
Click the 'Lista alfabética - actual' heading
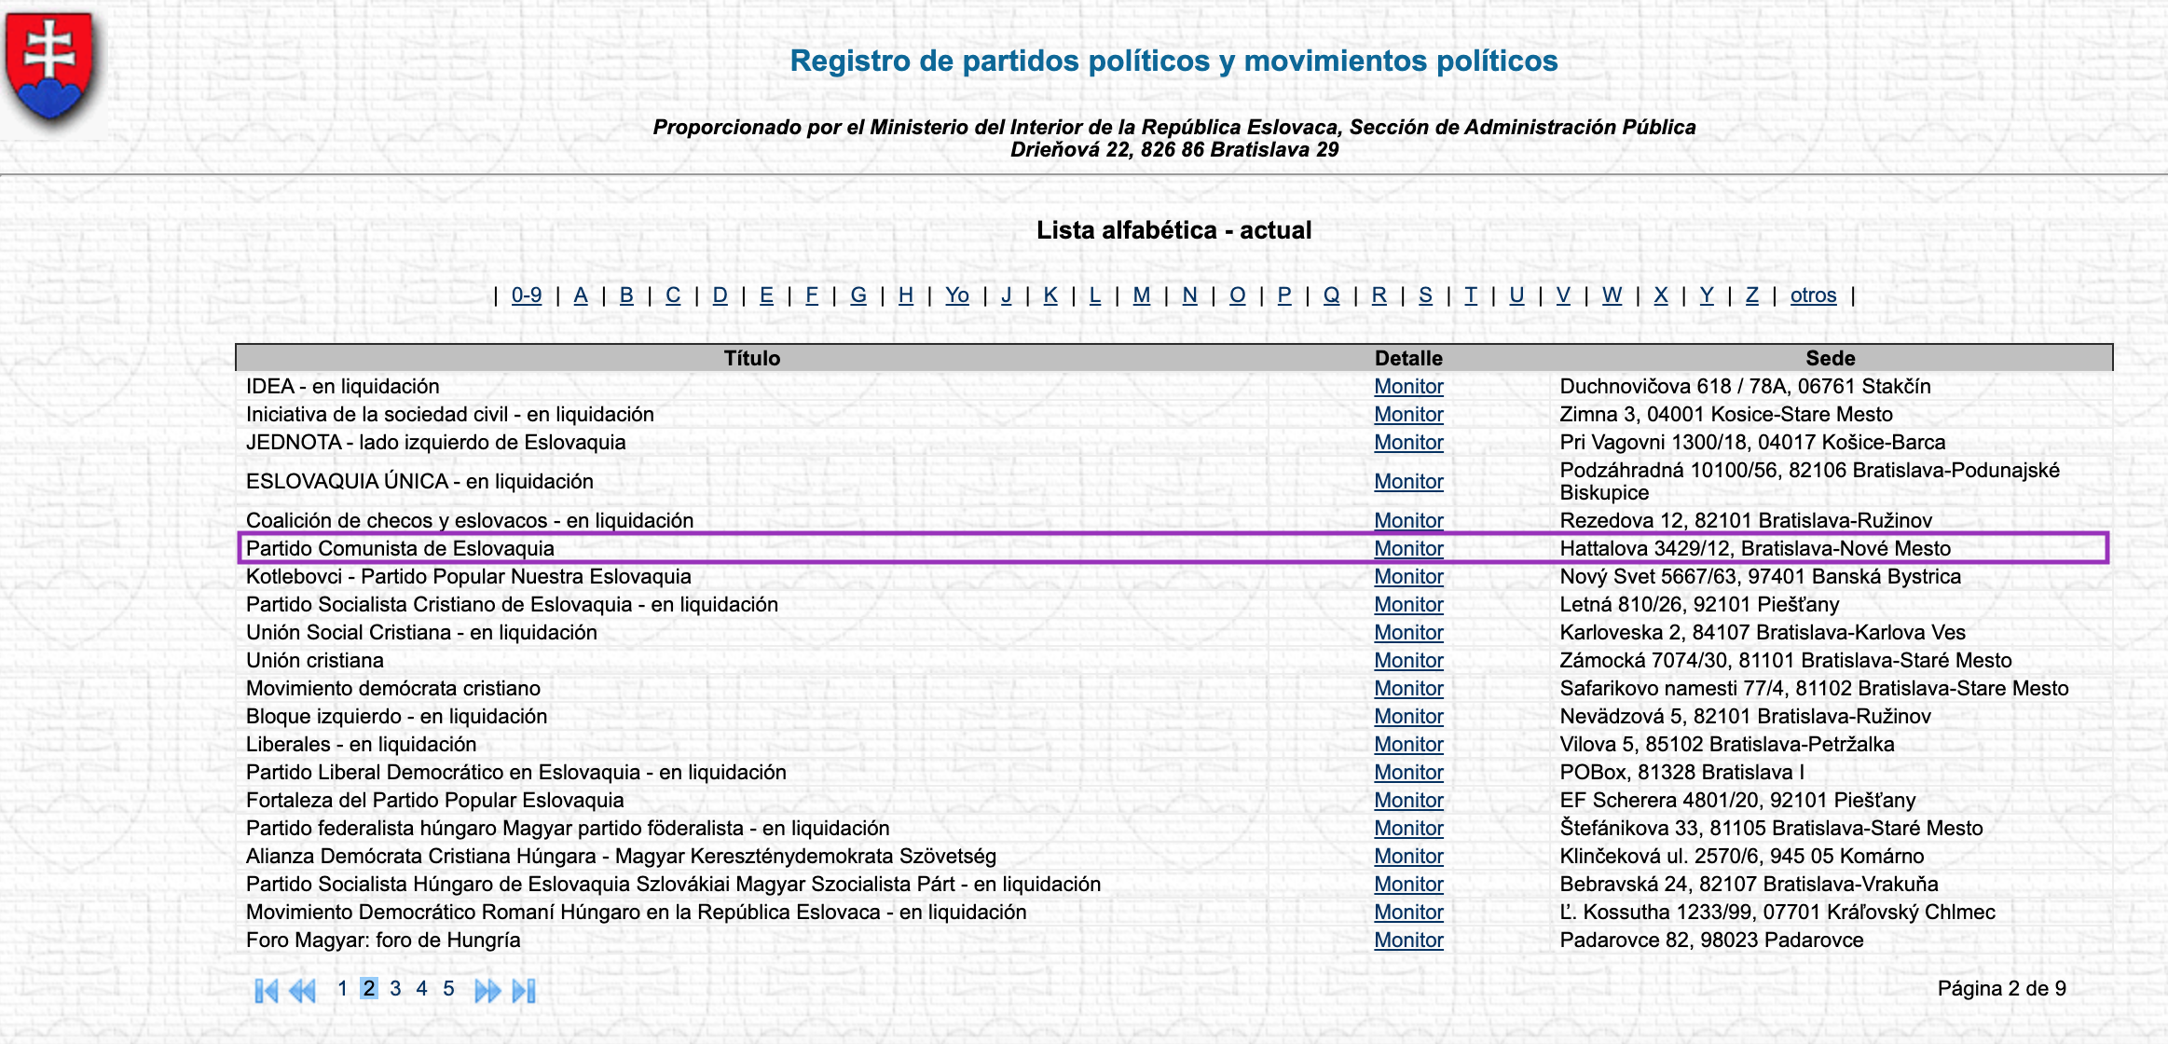point(1173,230)
